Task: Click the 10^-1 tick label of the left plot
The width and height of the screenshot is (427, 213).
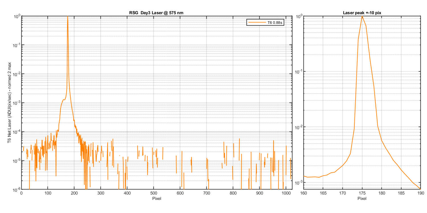Action: click(16, 45)
